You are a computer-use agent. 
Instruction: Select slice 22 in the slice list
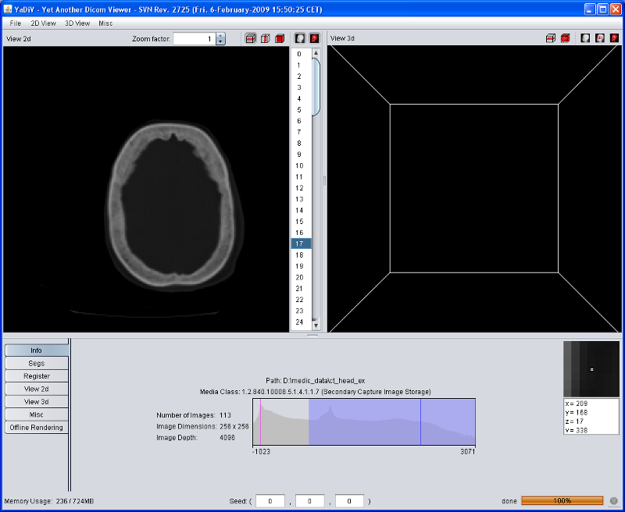(300, 300)
